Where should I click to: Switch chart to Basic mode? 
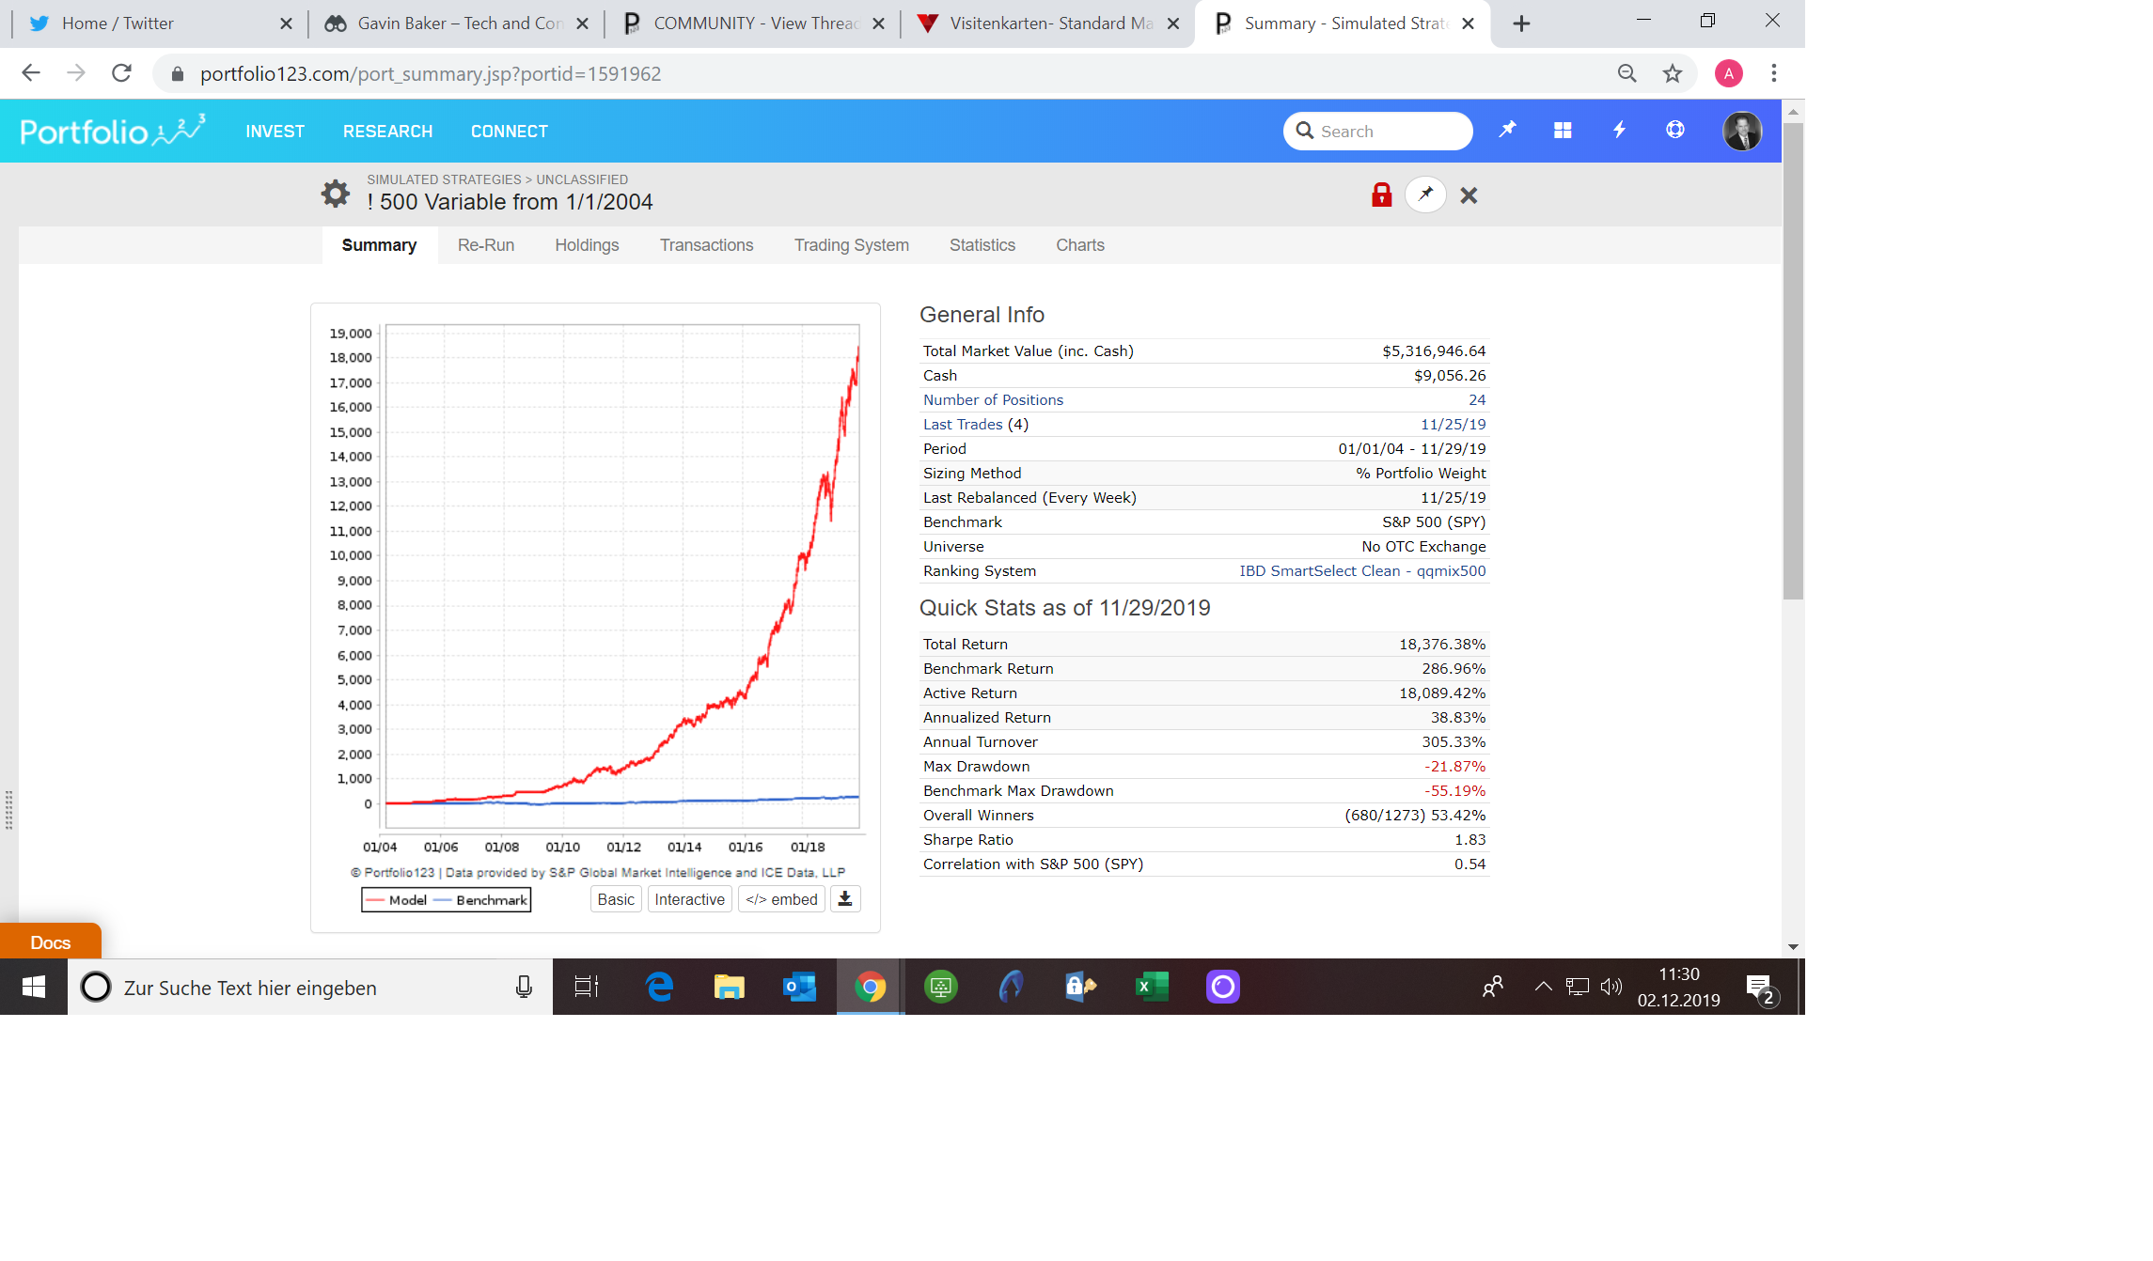coord(616,899)
